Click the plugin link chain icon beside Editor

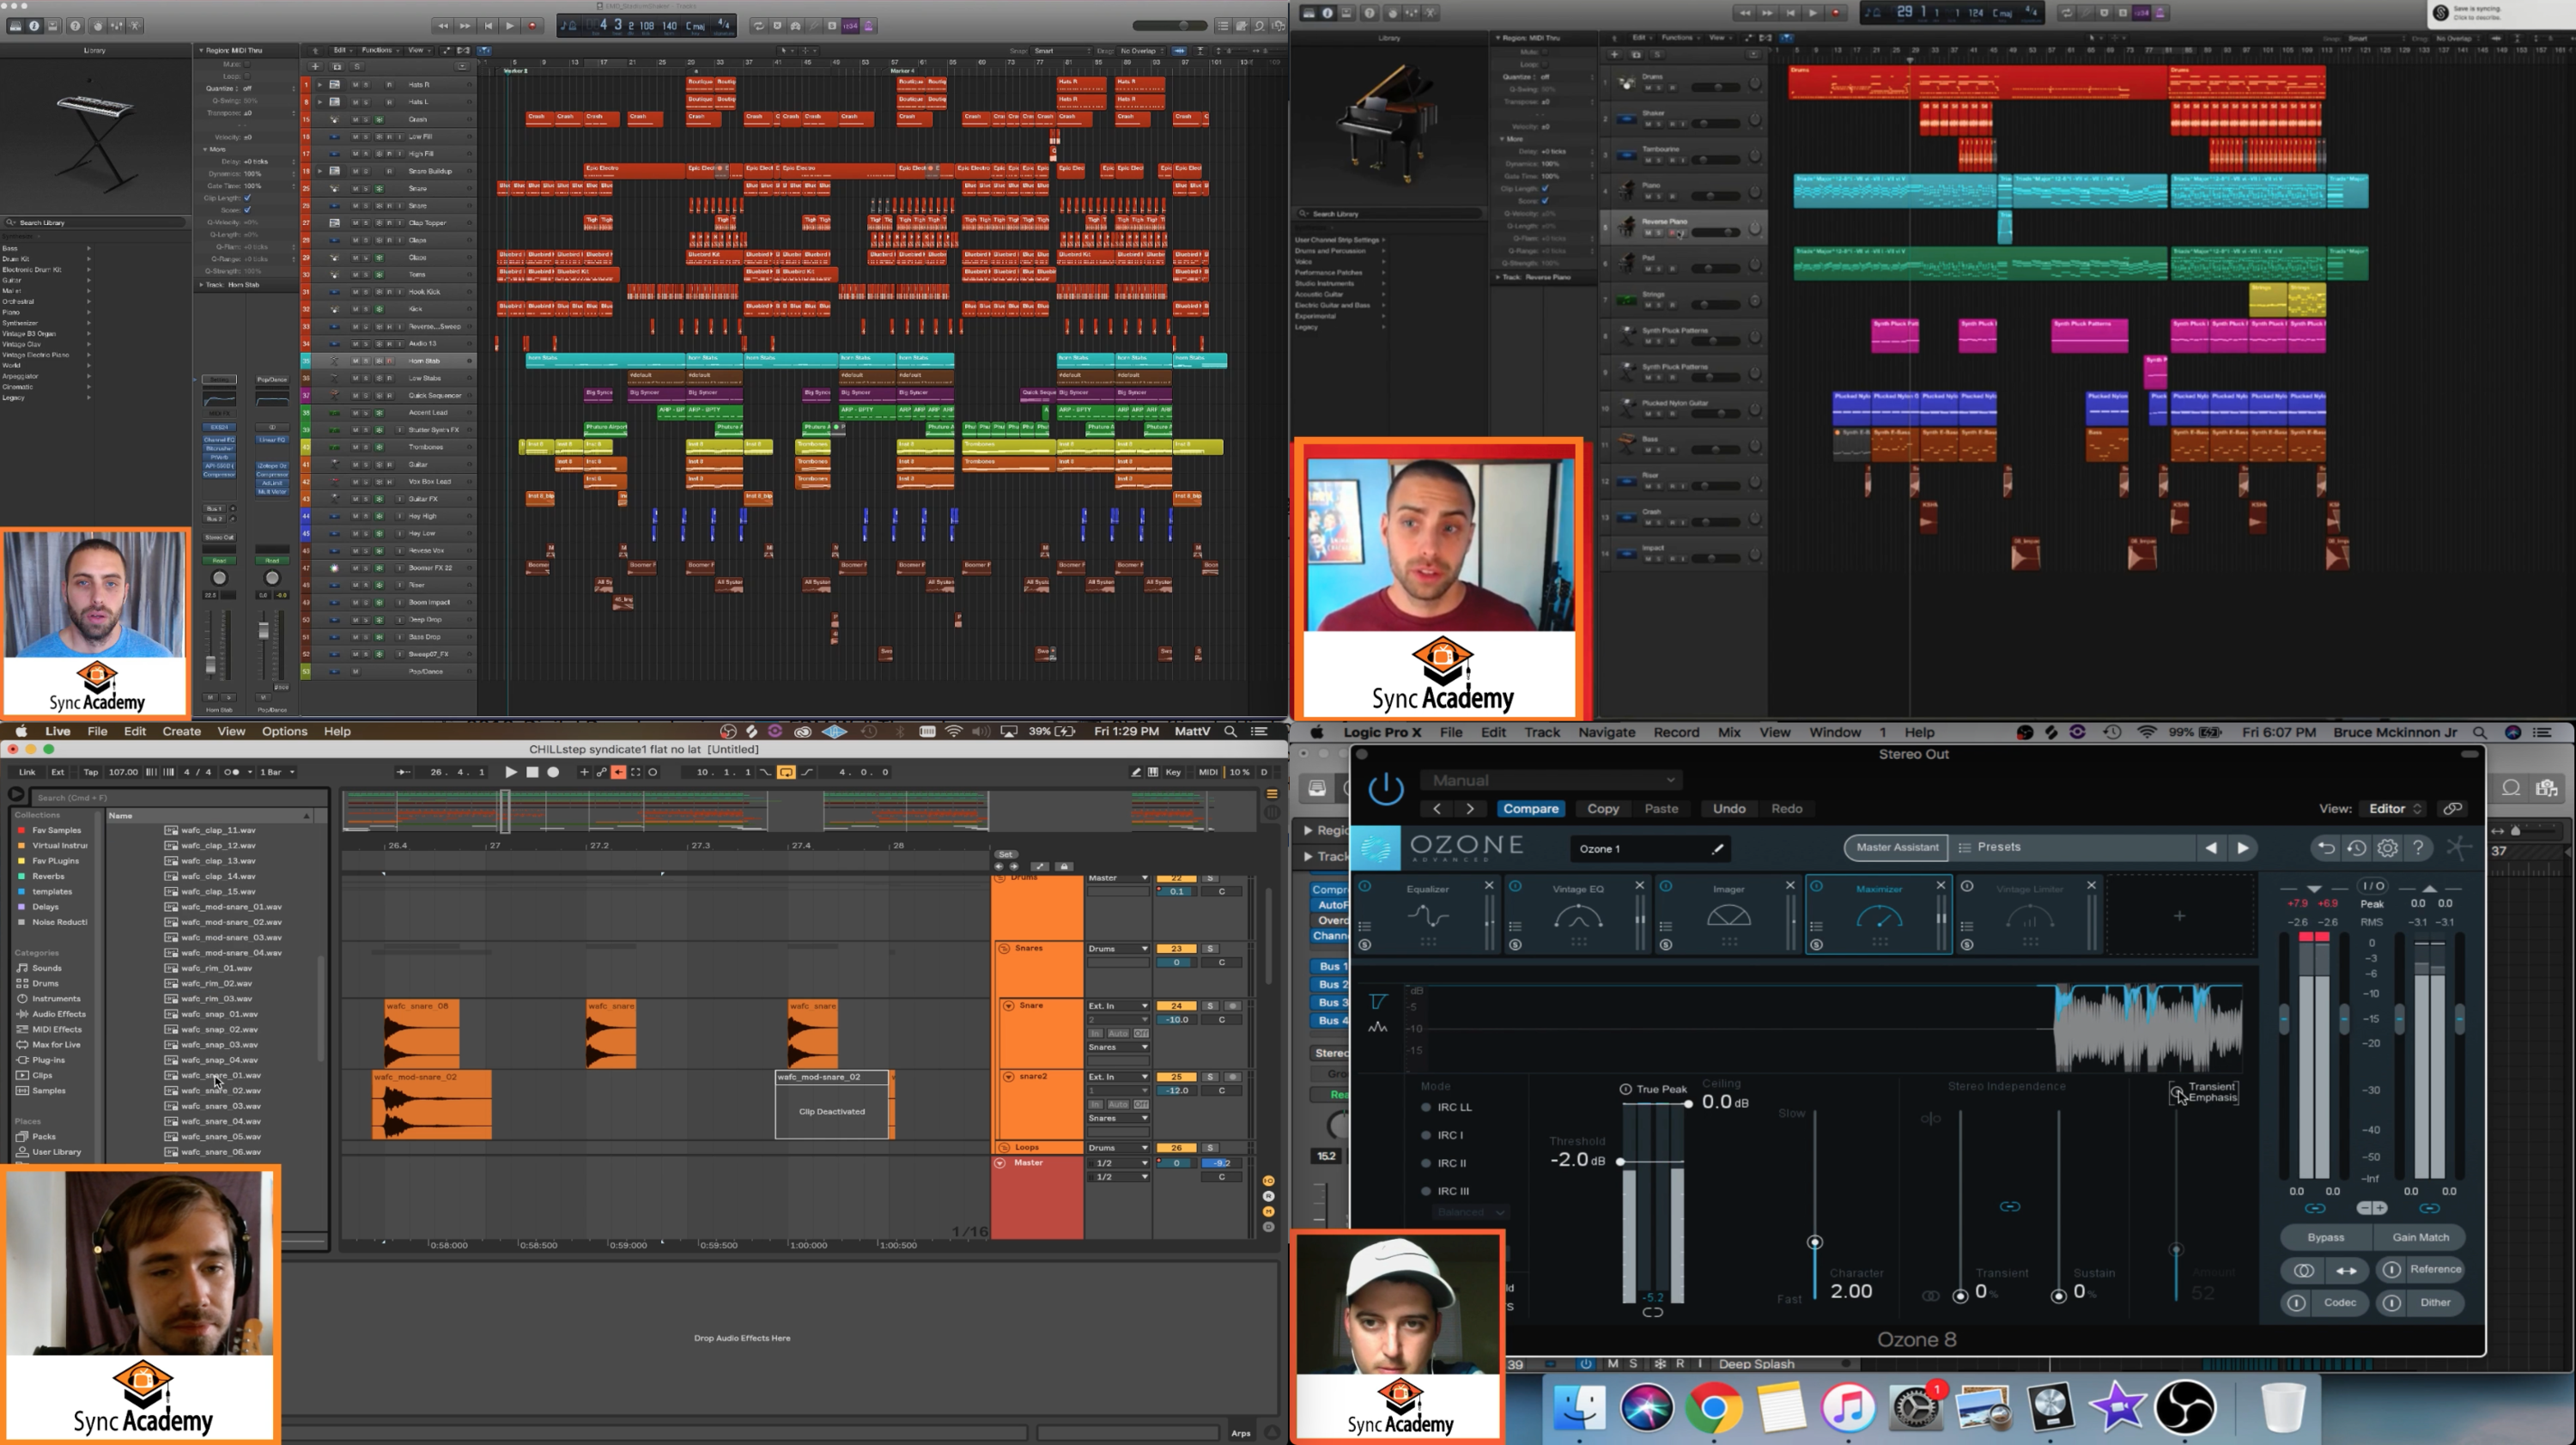pos(2452,809)
